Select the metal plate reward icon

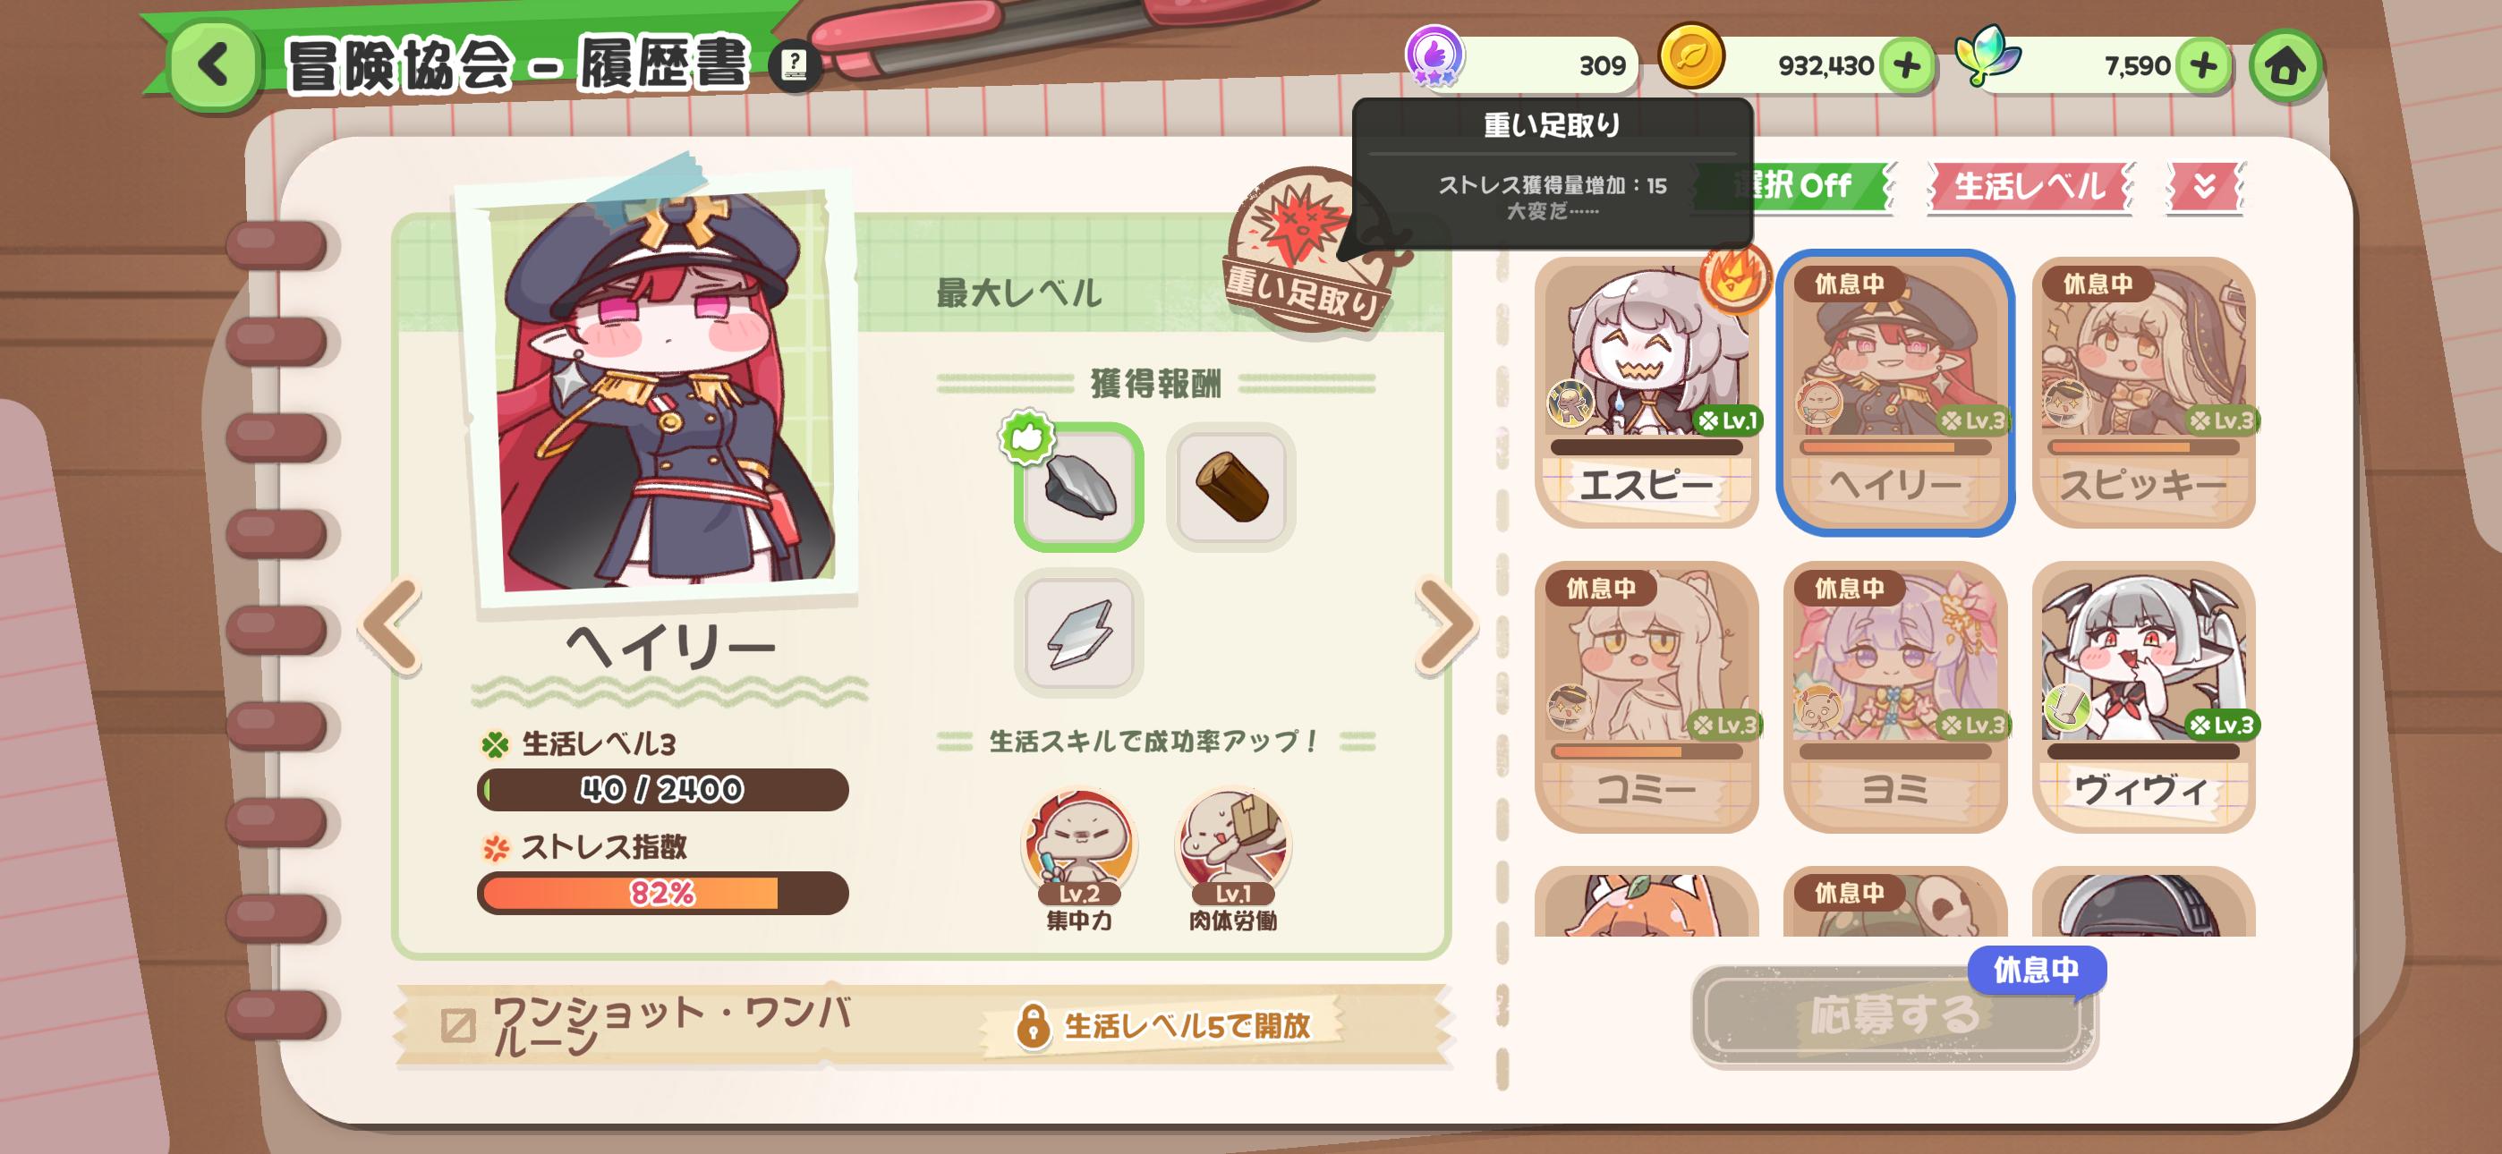point(1079,633)
